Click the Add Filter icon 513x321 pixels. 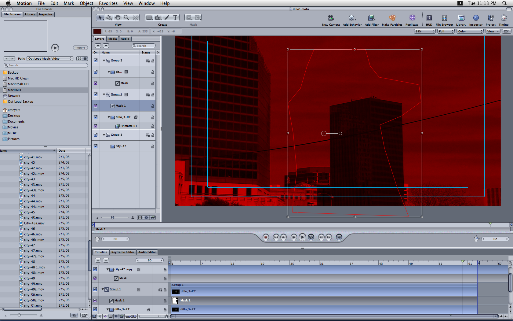coord(371,18)
